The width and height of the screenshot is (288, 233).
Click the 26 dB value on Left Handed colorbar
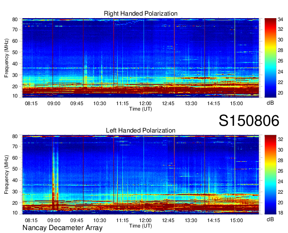pos(280,171)
